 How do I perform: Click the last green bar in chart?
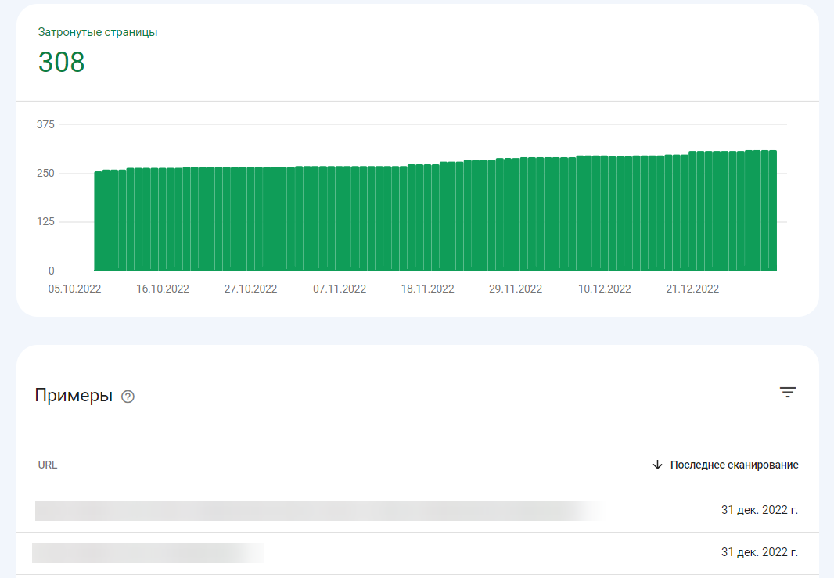[x=773, y=210]
